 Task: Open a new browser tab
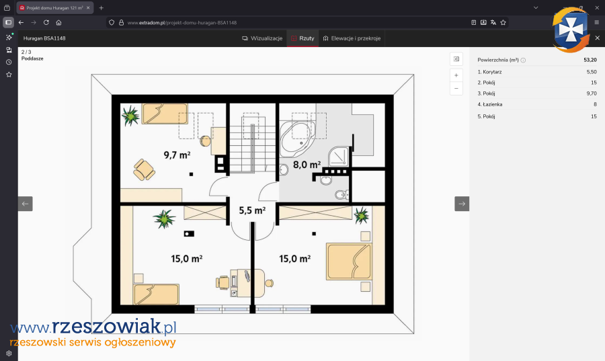pos(102,7)
